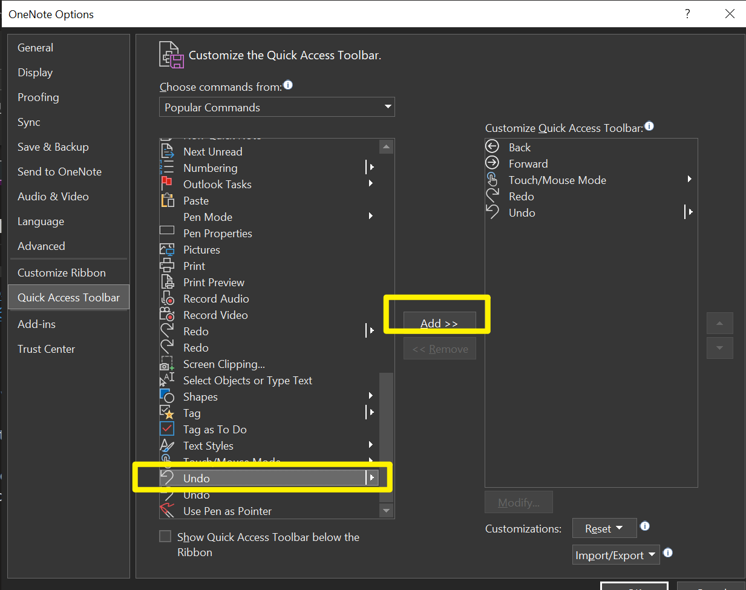Click the info icon beside Choose commands from
746x590 pixels.
288,85
